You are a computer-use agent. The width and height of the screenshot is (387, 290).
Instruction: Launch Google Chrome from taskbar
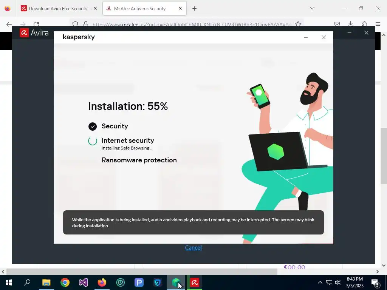[x=65, y=282]
